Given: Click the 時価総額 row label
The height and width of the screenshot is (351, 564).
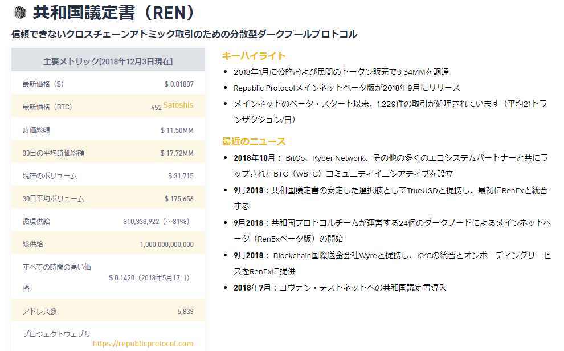Looking at the screenshot, I should tap(36, 130).
